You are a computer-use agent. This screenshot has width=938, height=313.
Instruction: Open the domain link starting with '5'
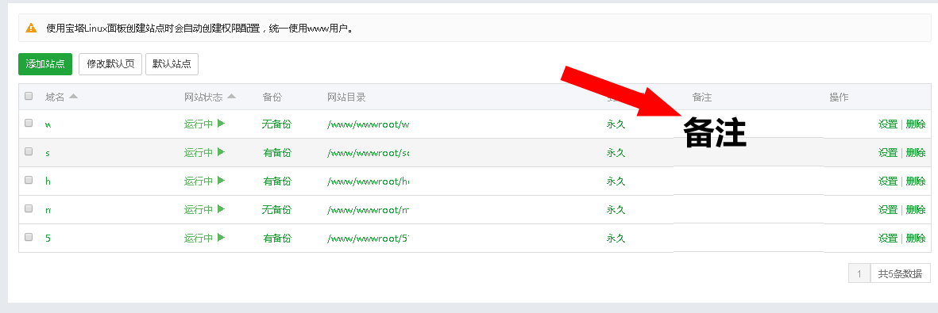tap(48, 238)
